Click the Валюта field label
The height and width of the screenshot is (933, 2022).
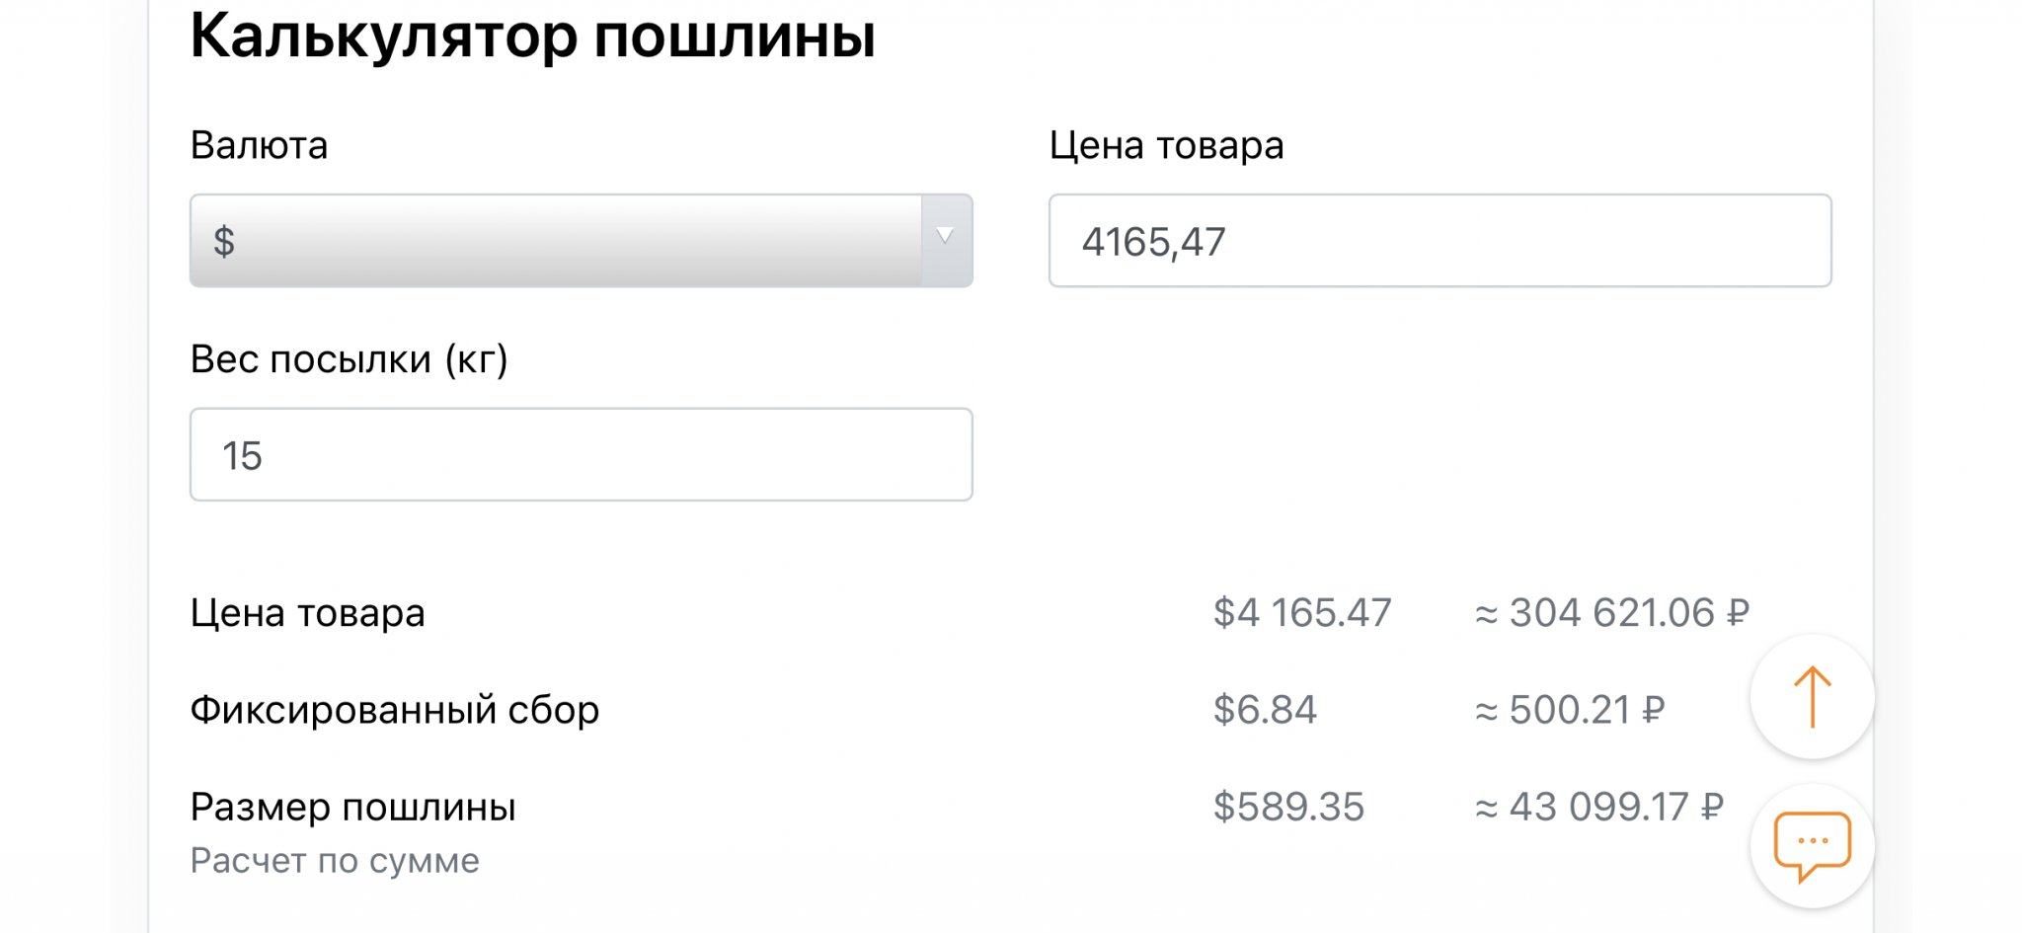[x=259, y=145]
